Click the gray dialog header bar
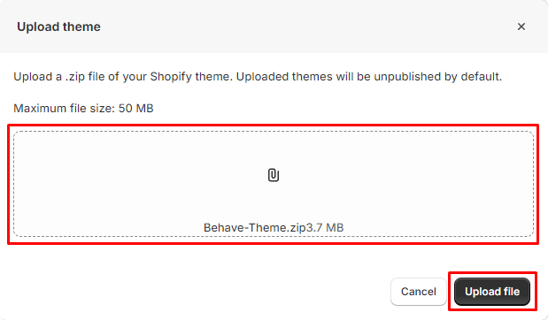Screen dimensions: 548x320 pos(274,27)
